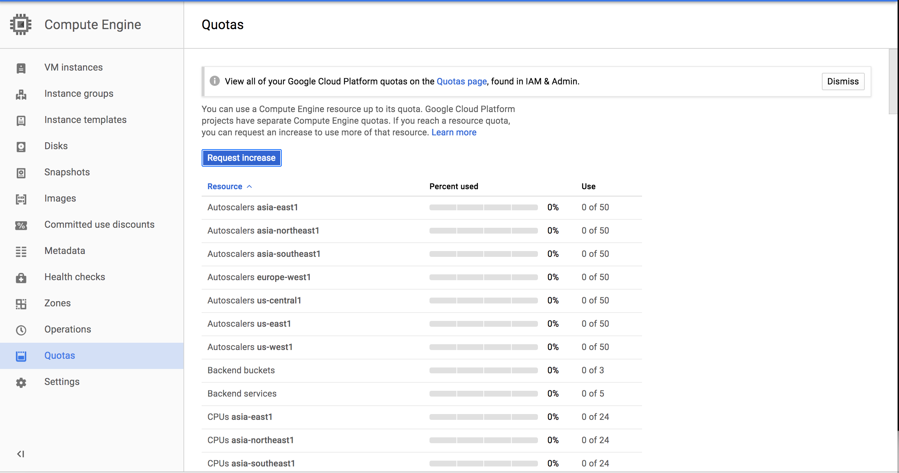Click the Operations clock icon
The height and width of the screenshot is (473, 899).
tap(21, 330)
